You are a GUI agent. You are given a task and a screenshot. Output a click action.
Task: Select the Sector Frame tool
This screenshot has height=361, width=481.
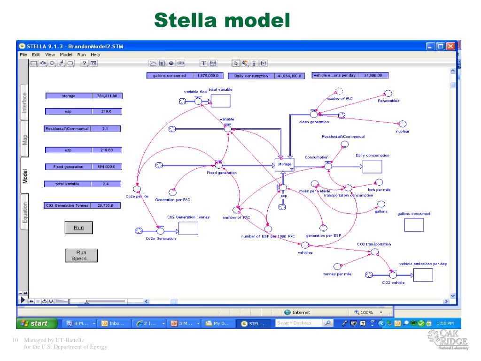(x=93, y=63)
